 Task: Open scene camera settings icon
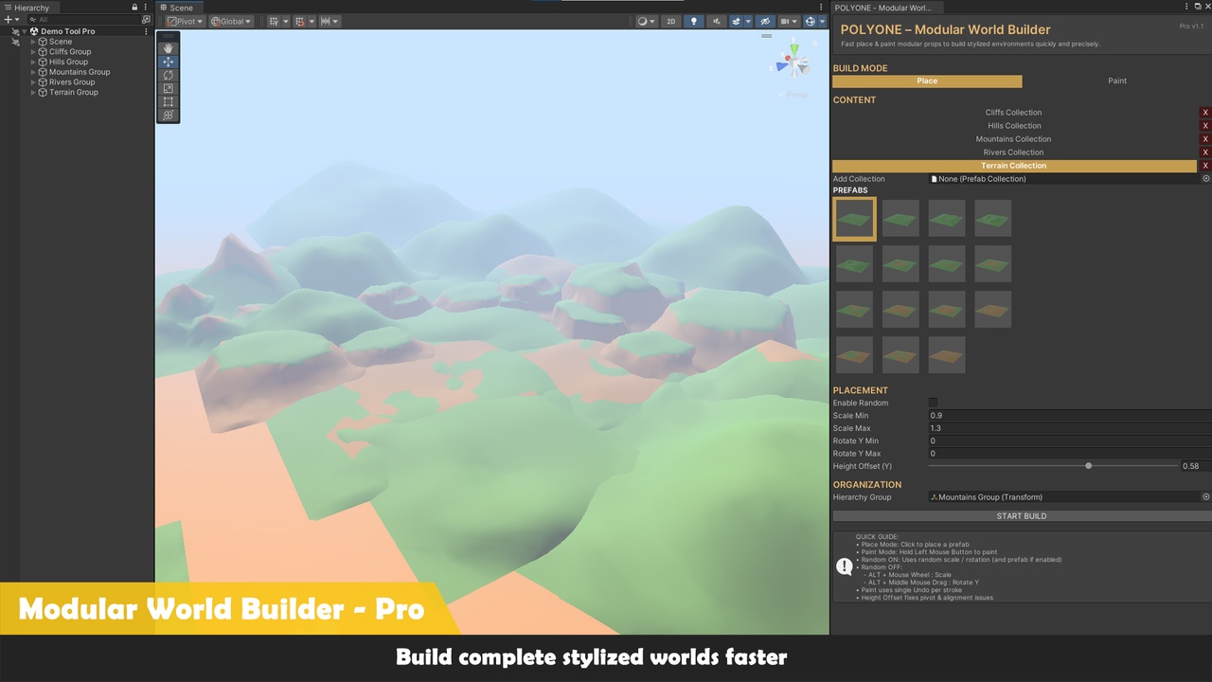788,21
